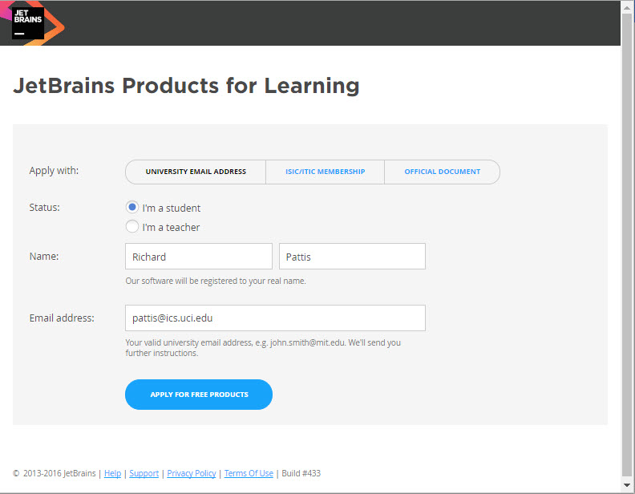The height and width of the screenshot is (494, 635).
Task: Select the "I'm a student" radio button
Action: pyautogui.click(x=132, y=208)
